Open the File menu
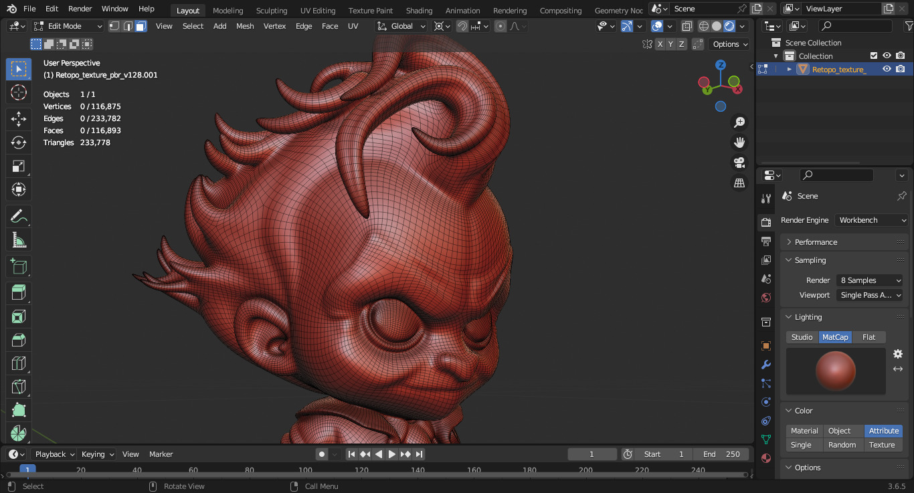This screenshot has height=493, width=914. 29,9
